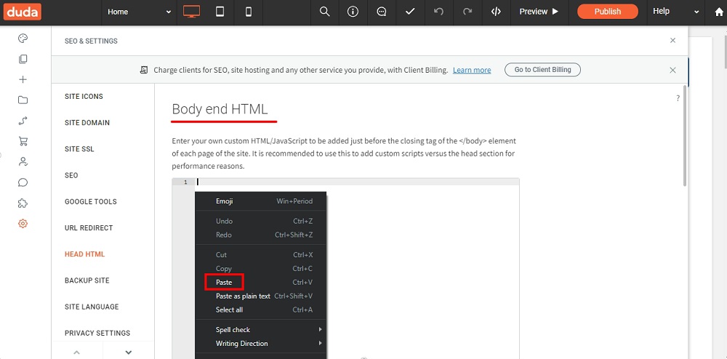This screenshot has height=359, width=727.
Task: Open the Add widgets plus icon
Action: click(23, 80)
